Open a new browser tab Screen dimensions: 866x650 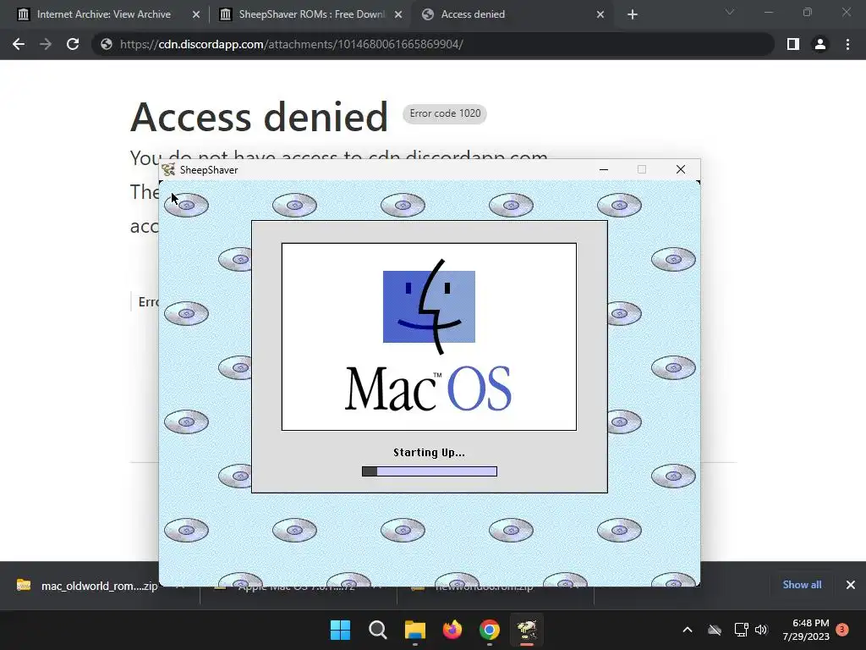point(633,14)
